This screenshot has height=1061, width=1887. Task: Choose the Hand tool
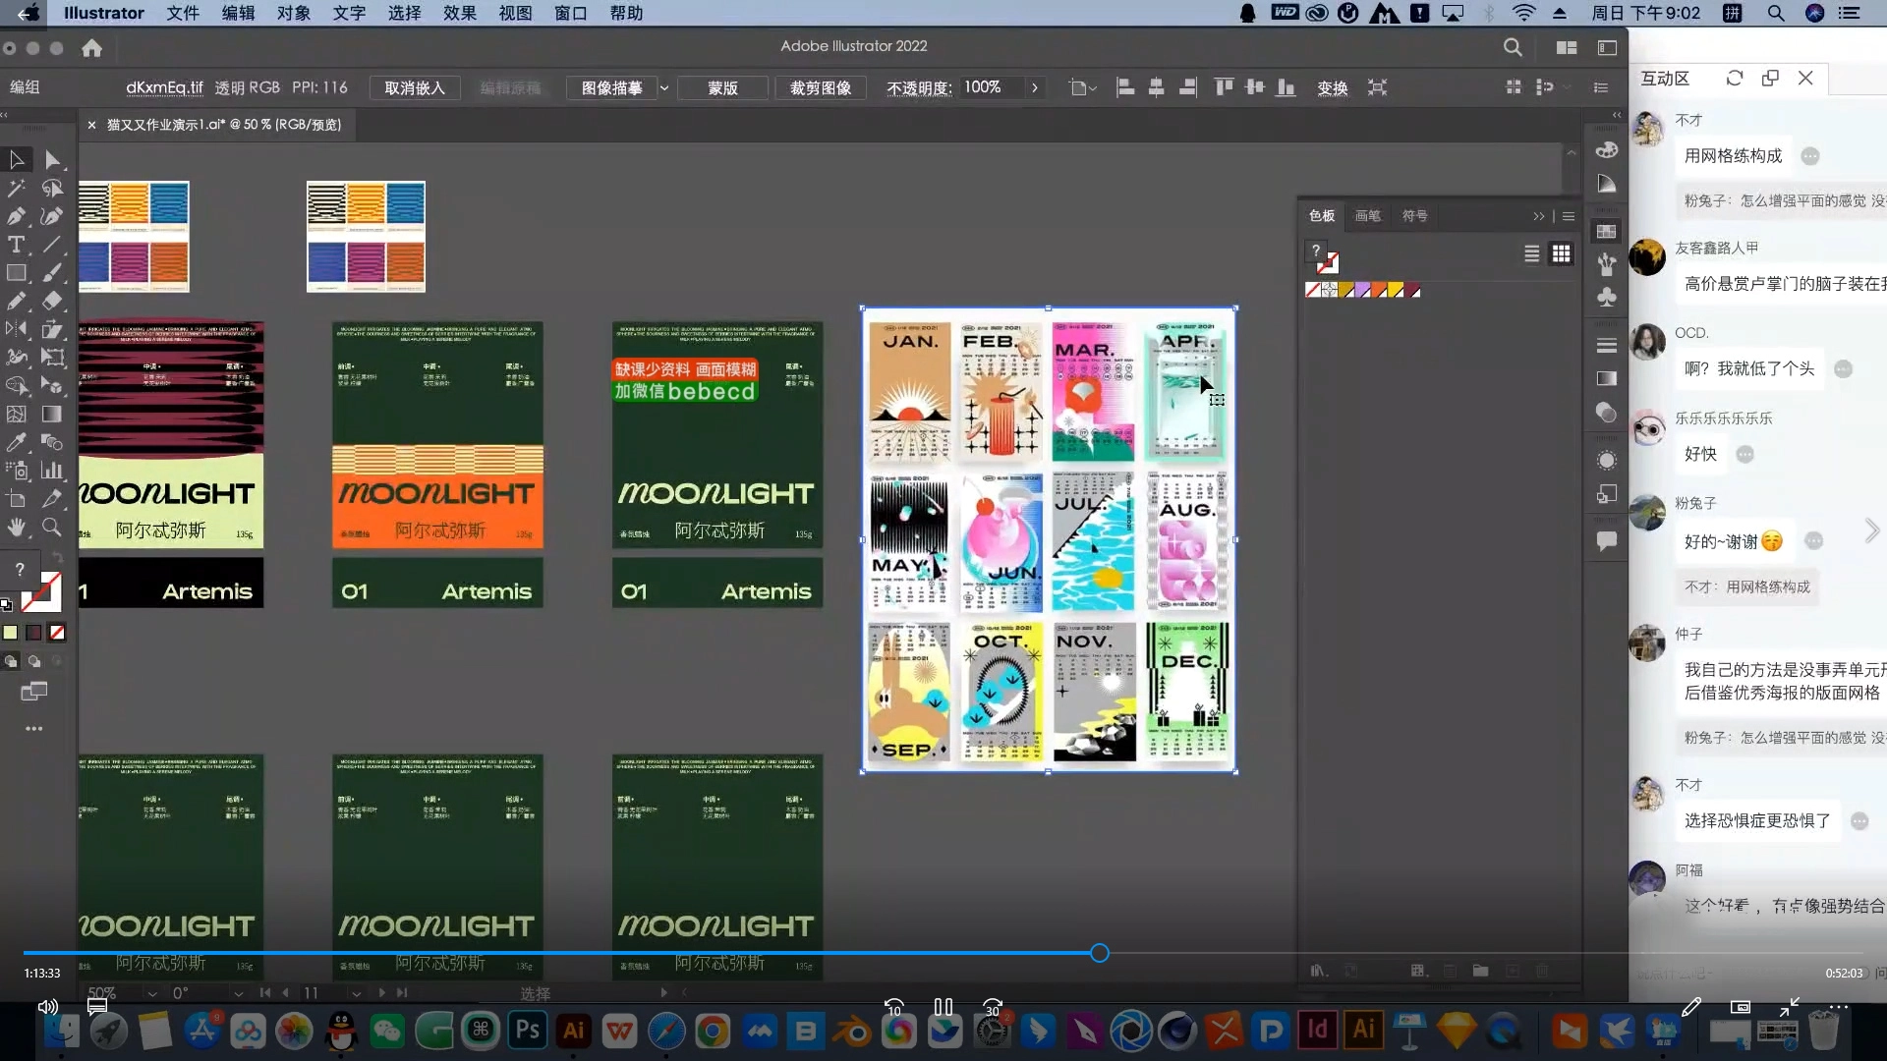coord(17,528)
